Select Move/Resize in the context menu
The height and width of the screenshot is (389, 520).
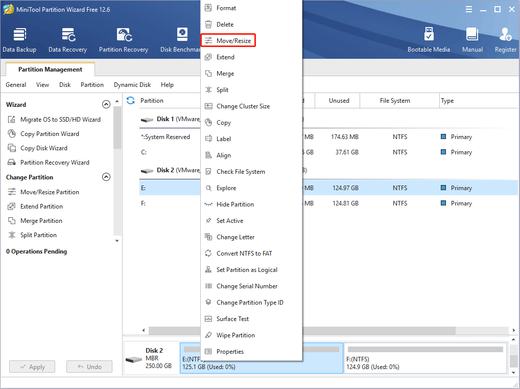[251, 40]
